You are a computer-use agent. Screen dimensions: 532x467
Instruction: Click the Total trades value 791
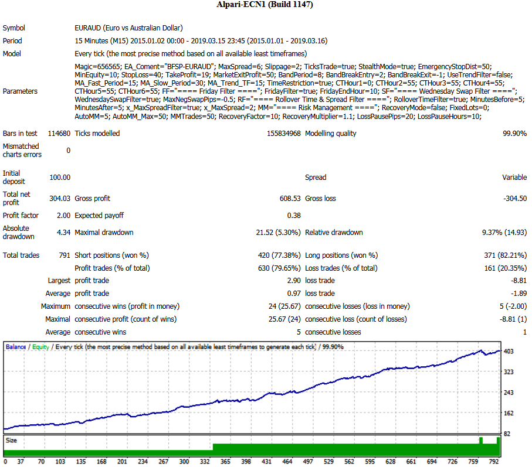pos(65,255)
